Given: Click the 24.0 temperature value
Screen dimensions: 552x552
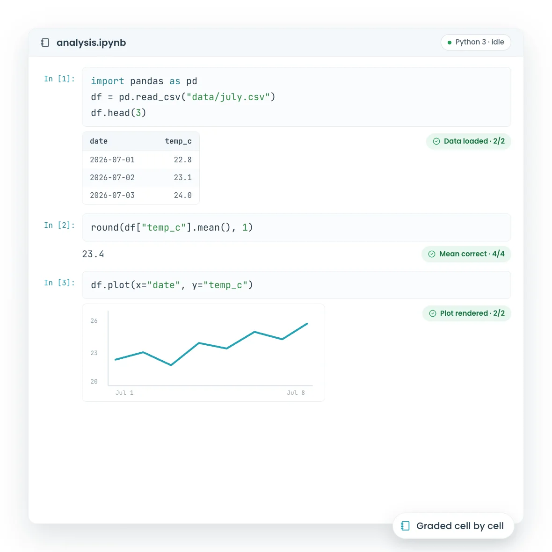Looking at the screenshot, I should point(183,196).
